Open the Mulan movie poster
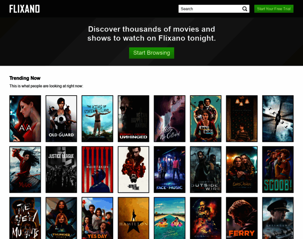Image resolution: width=303 pixels, height=239 pixels. 25,170
